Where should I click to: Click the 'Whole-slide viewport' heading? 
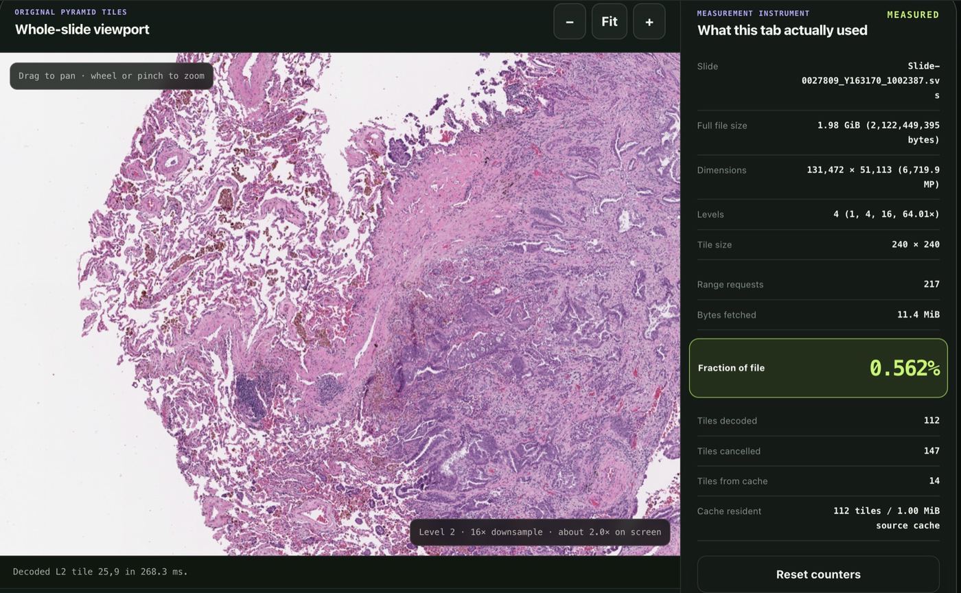point(82,29)
